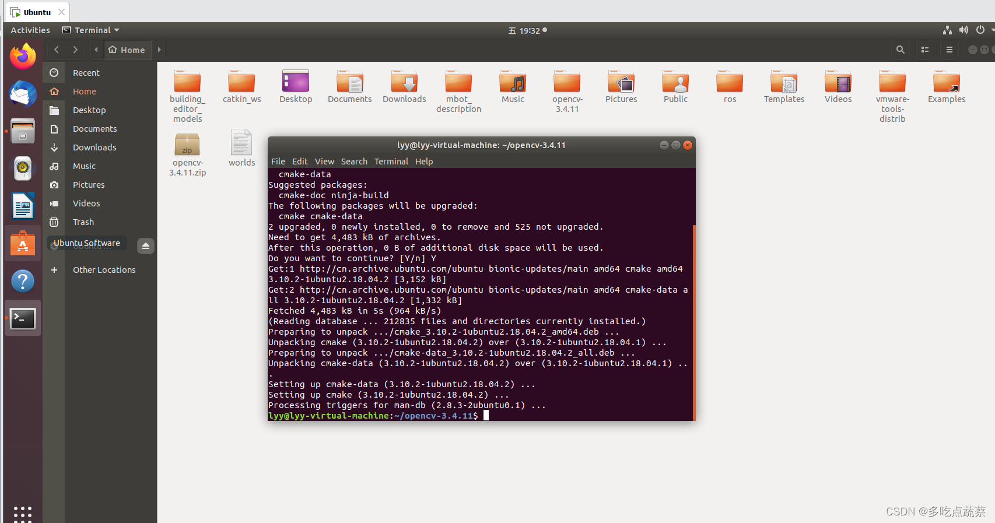Launch Thunderbird mail from the dock
The height and width of the screenshot is (523, 995).
tap(23, 93)
